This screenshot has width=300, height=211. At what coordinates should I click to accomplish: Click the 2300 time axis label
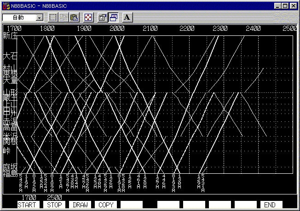tap(220, 29)
